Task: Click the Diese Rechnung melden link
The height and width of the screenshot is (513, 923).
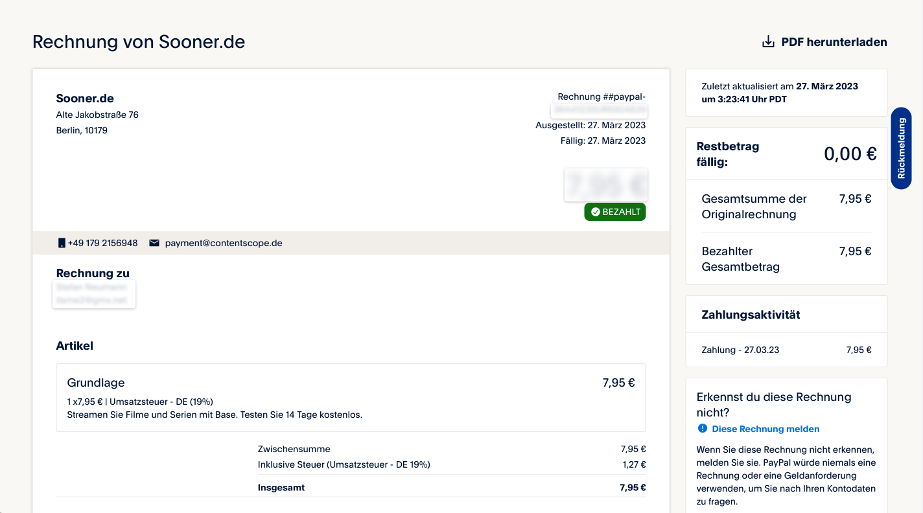Action: 765,429
